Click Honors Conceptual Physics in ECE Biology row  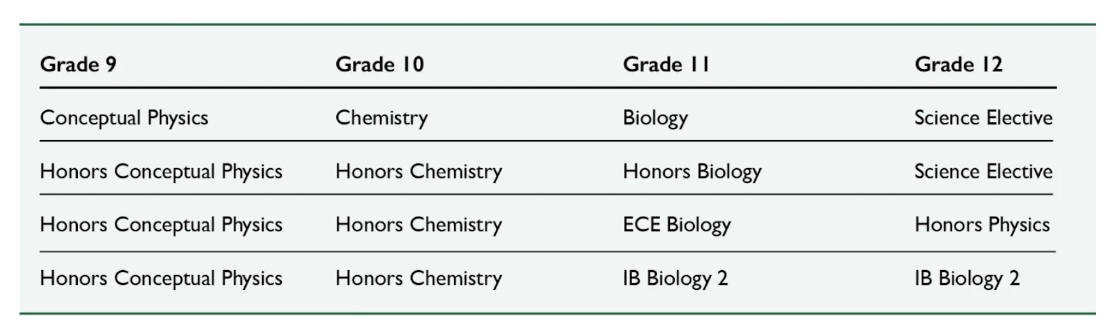click(161, 225)
